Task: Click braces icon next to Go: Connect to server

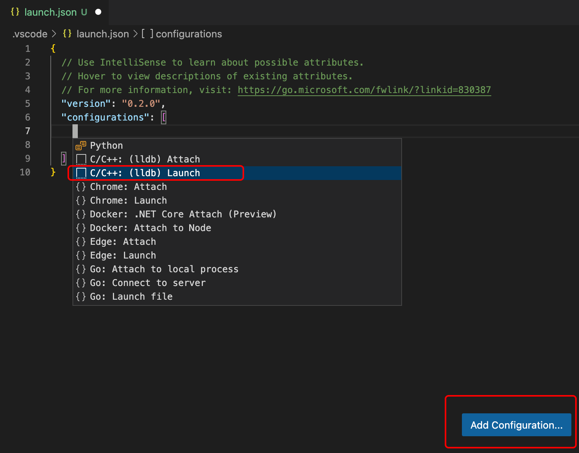Action: 81,283
